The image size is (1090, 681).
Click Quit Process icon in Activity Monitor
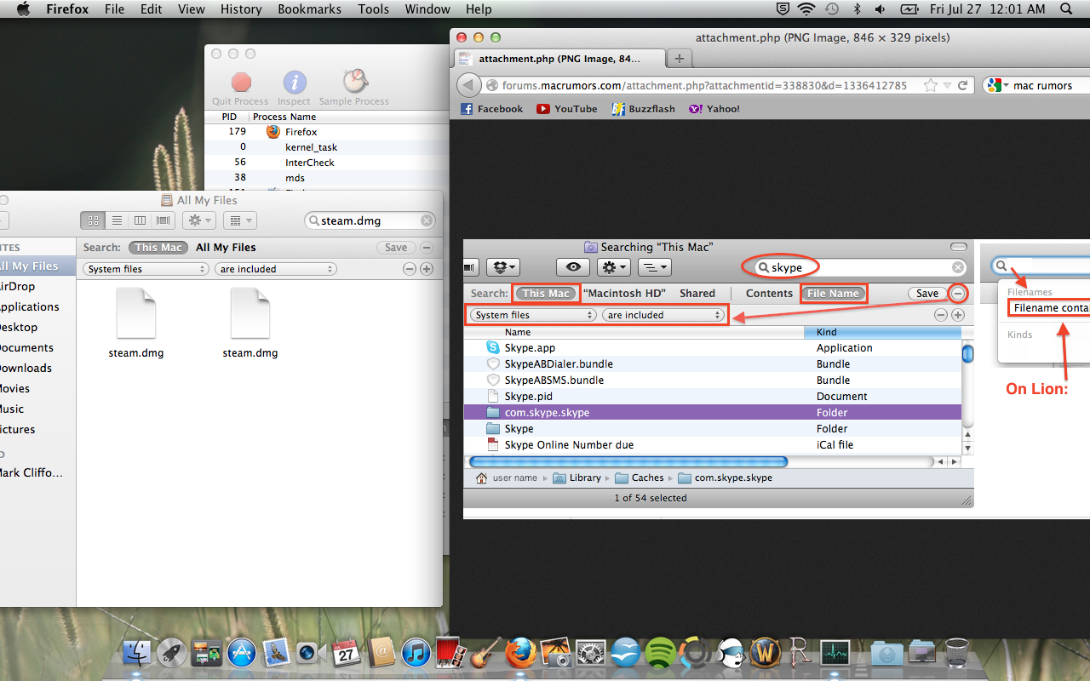click(x=242, y=82)
